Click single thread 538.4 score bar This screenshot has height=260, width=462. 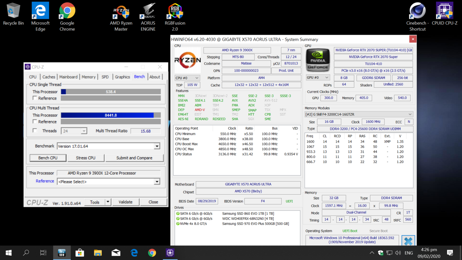[111, 92]
